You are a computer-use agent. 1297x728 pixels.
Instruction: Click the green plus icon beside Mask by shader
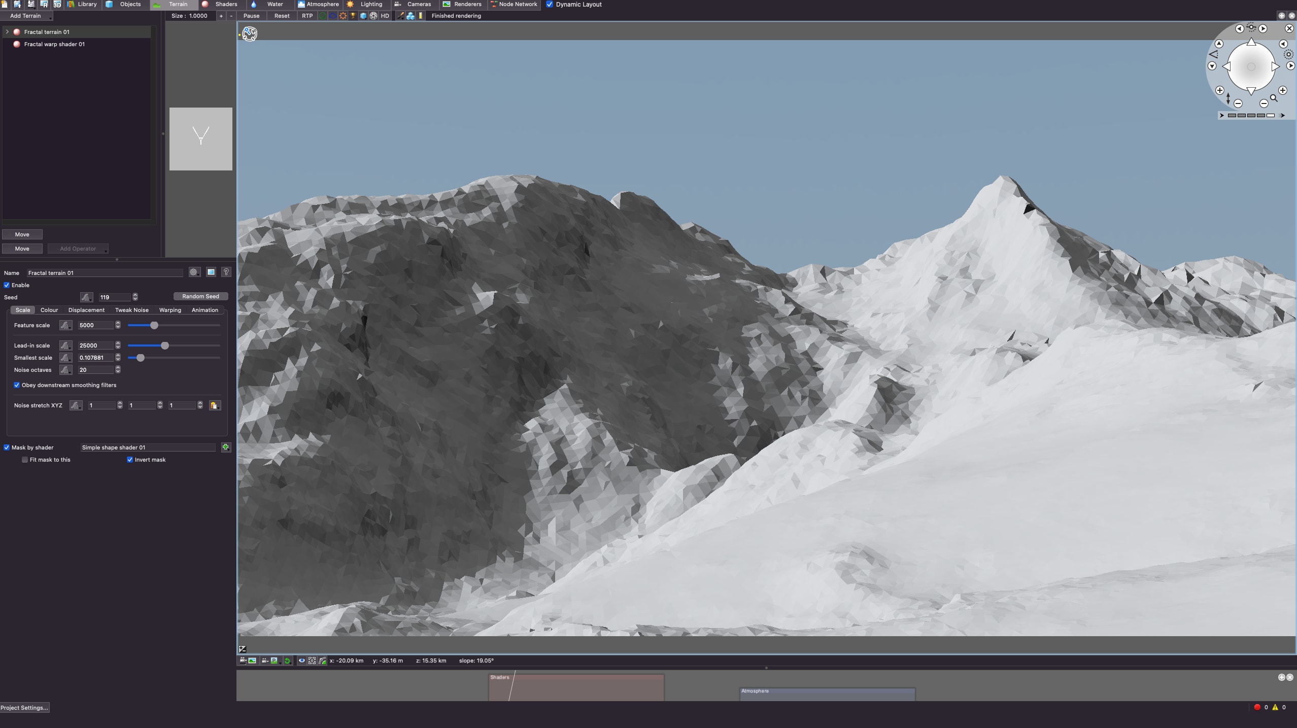(x=226, y=447)
